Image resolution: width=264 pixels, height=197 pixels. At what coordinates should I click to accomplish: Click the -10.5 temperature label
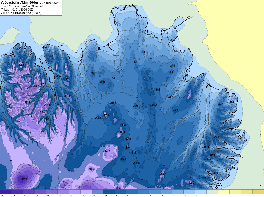(133, 152)
